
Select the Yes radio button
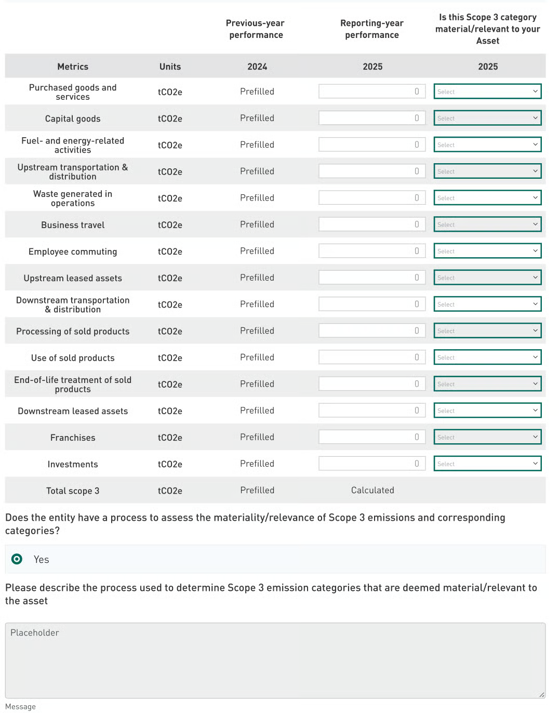pos(17,559)
